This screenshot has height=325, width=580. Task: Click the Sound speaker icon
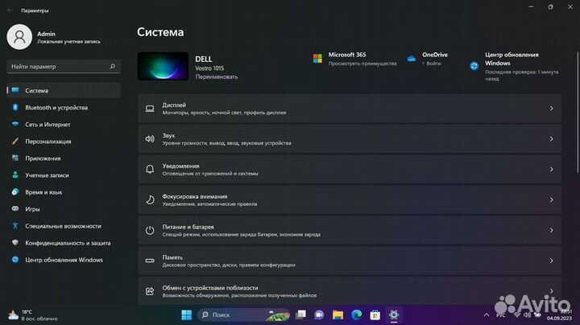[150, 139]
